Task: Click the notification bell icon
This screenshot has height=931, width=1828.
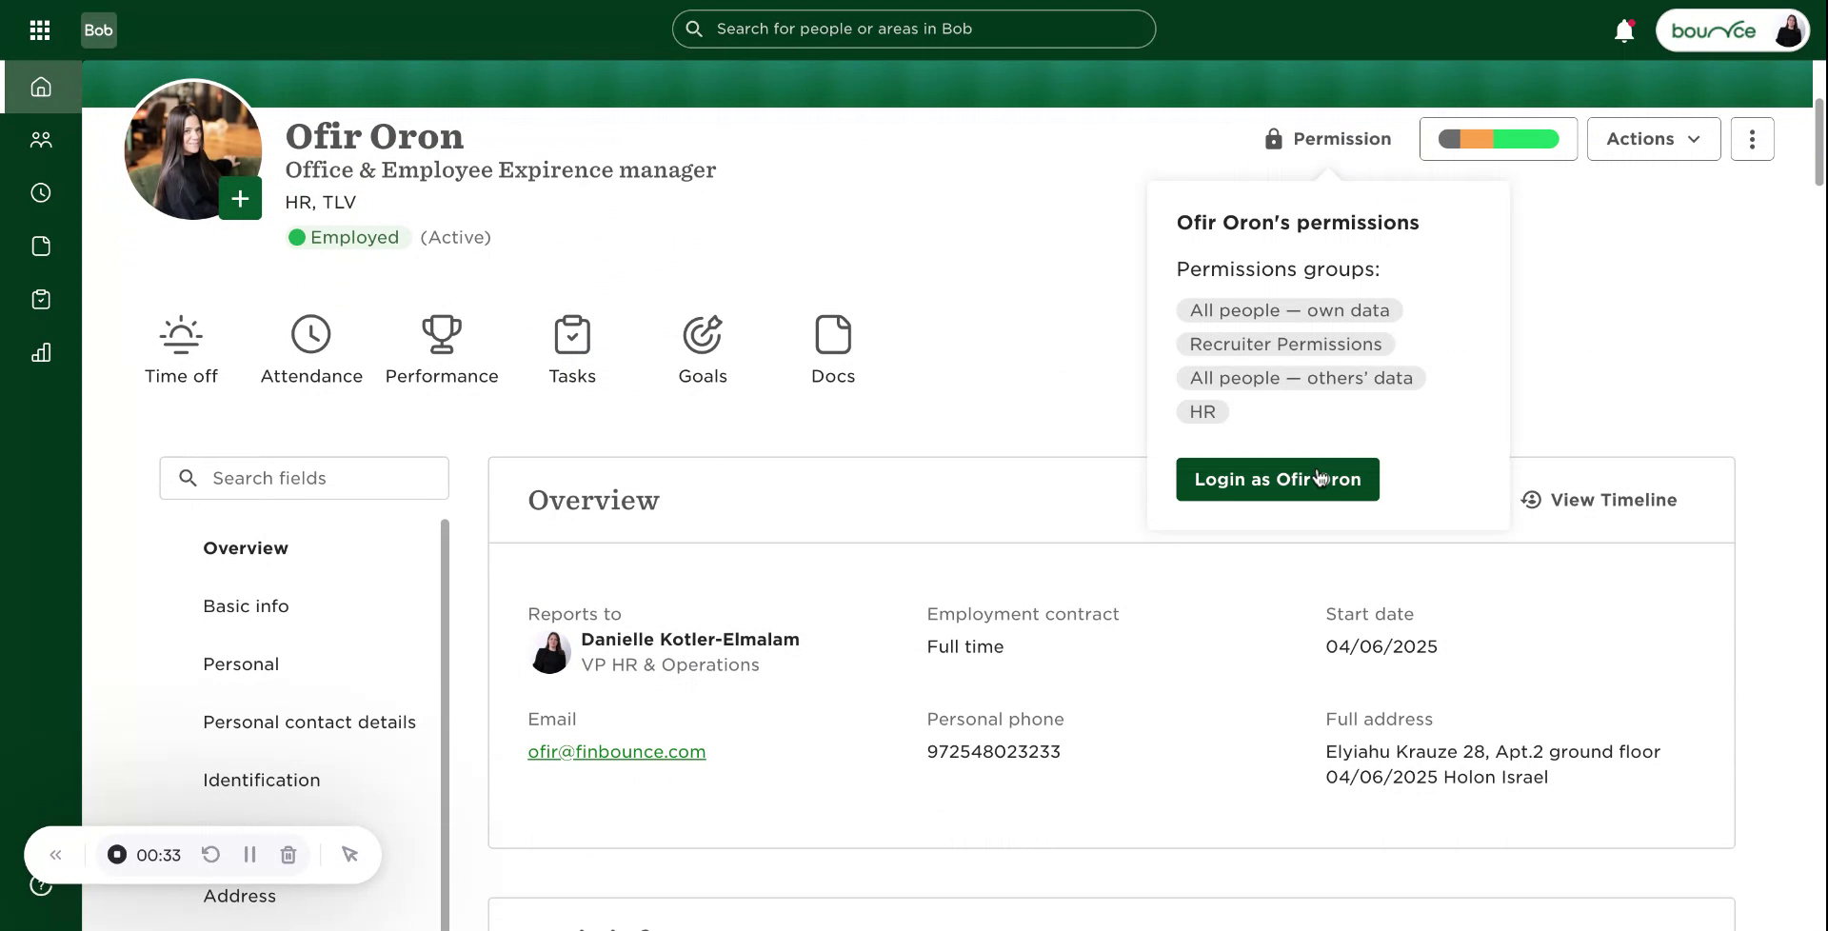Action: click(x=1623, y=30)
